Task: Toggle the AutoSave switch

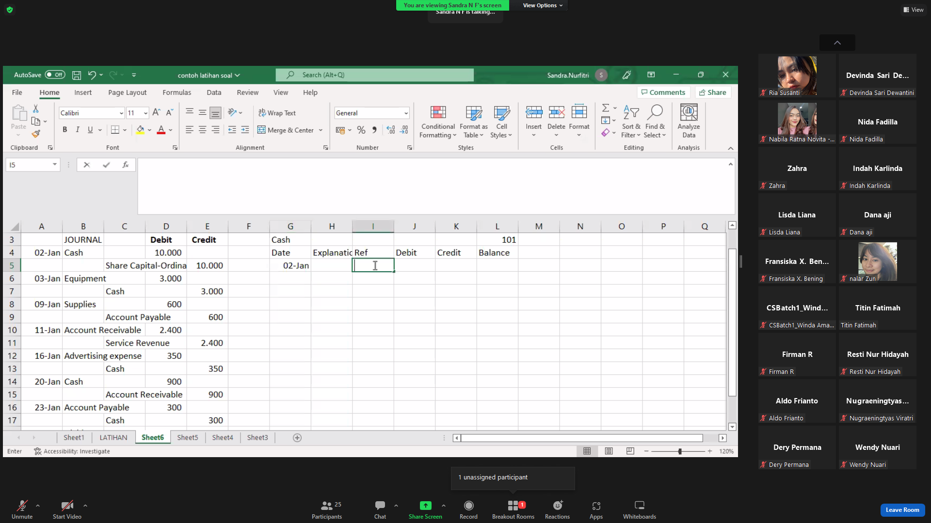Action: click(55, 75)
